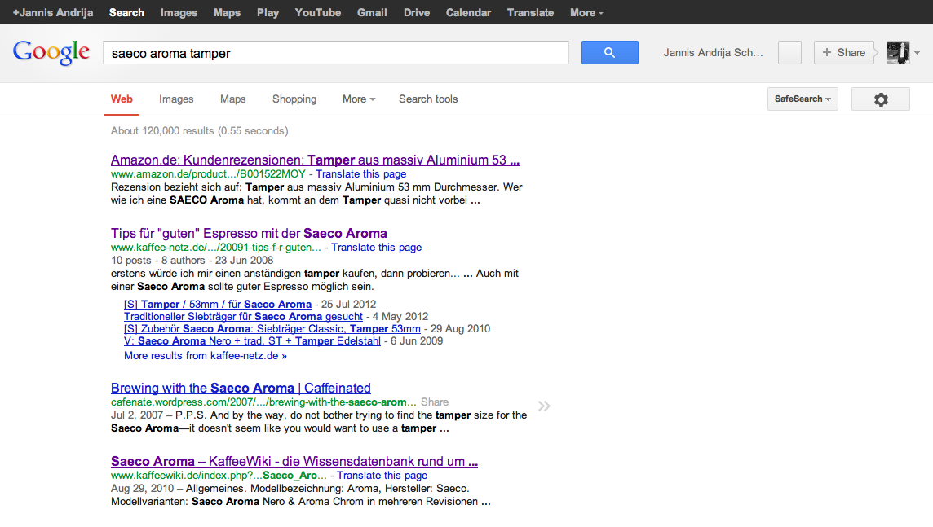Image resolution: width=933 pixels, height=527 pixels.
Task: Click the blue magnifier search button
Action: (609, 52)
